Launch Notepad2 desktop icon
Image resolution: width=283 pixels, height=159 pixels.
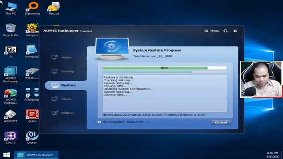pyautogui.click(x=32, y=52)
